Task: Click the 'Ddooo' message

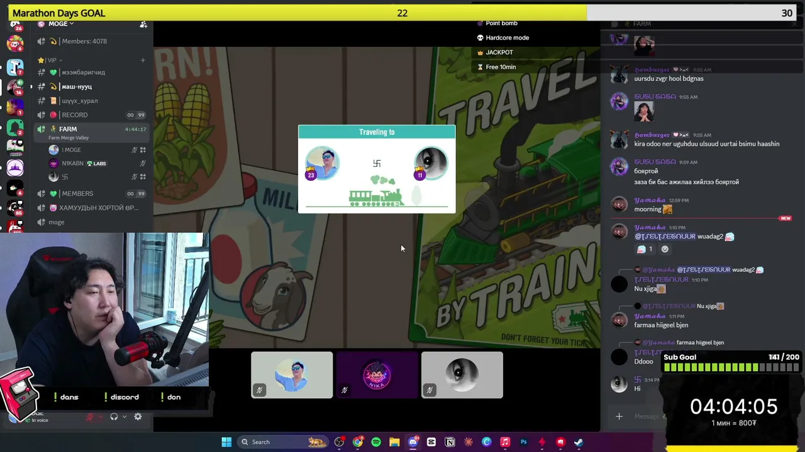Action: (643, 362)
